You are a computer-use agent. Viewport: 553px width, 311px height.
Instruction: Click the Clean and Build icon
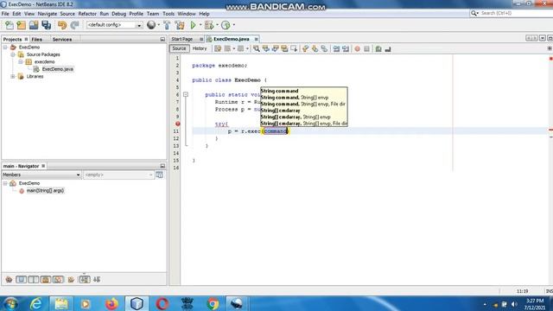click(x=180, y=25)
